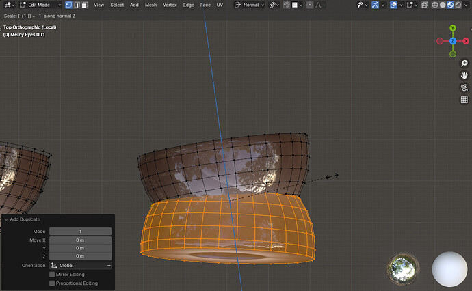The width and height of the screenshot is (472, 291).
Task: Click the white material preview sphere
Action: tap(449, 268)
